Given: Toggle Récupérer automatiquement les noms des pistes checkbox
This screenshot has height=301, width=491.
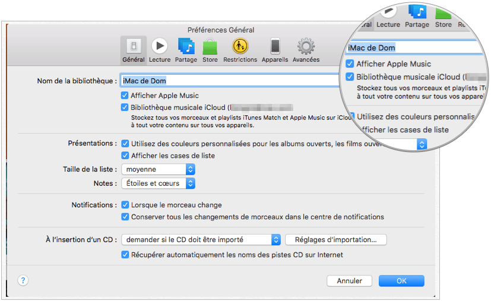Looking at the screenshot, I should coord(125,255).
